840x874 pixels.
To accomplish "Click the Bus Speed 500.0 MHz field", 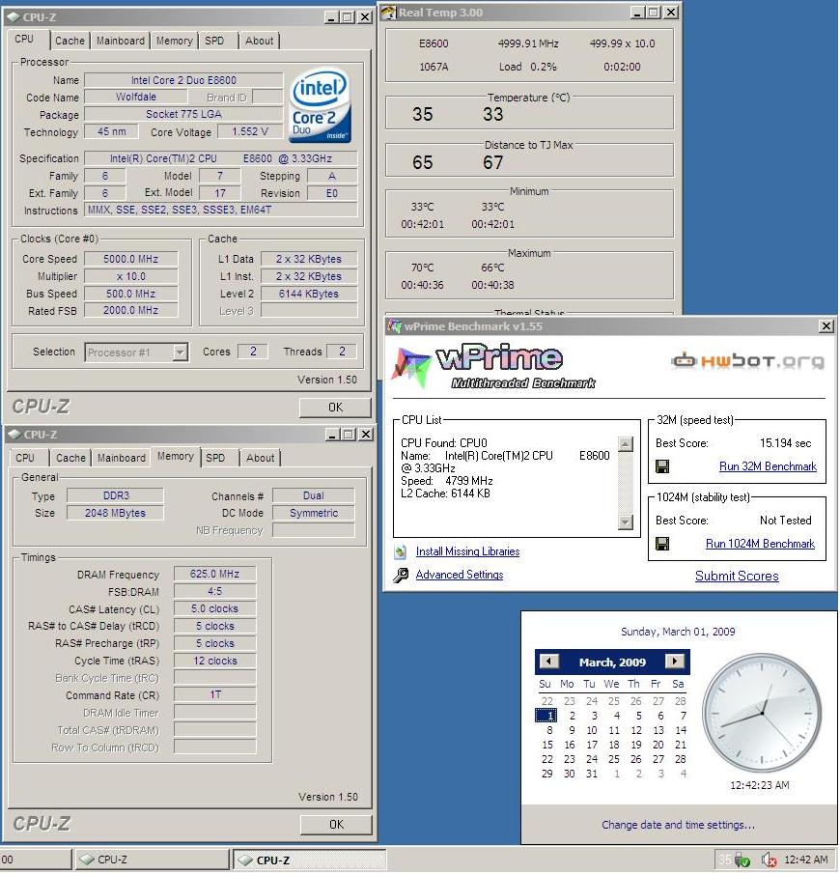I will click(131, 294).
